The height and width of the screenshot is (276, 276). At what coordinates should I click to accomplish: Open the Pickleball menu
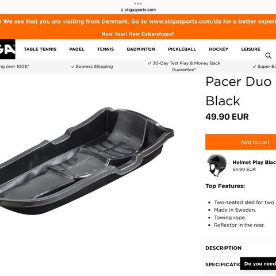[x=182, y=49]
